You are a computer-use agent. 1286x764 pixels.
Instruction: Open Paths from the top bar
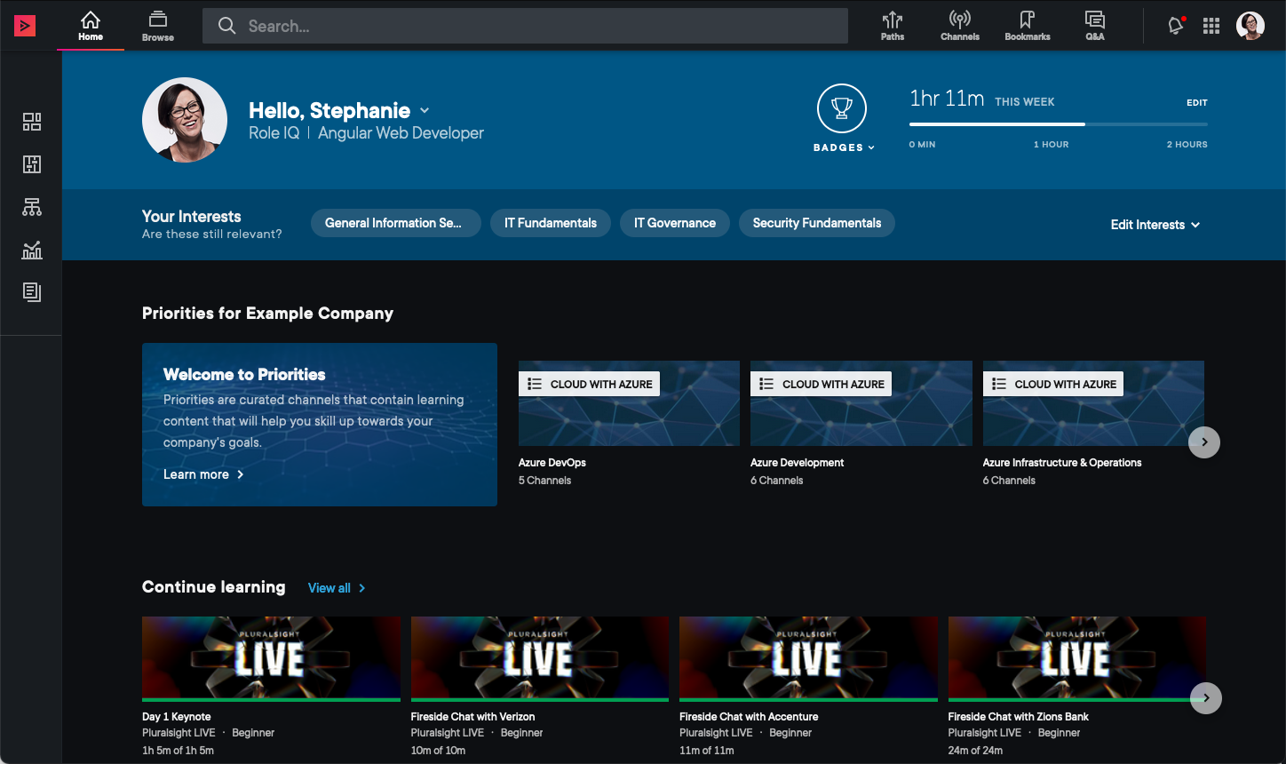[x=893, y=26]
